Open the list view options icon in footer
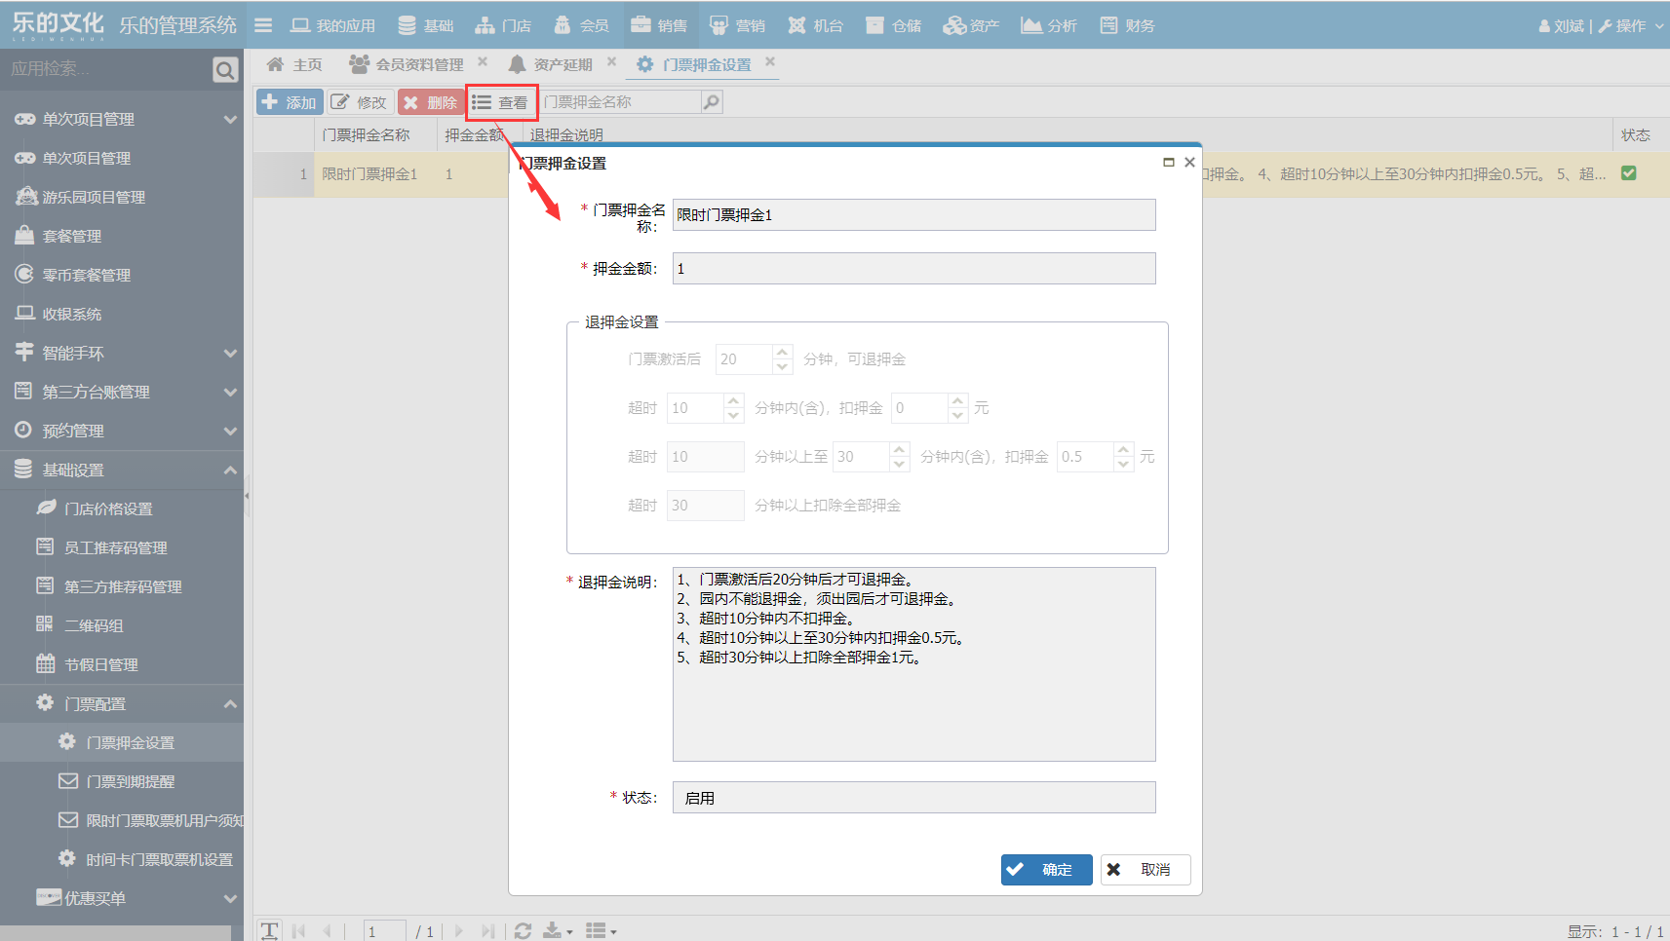The image size is (1670, 941). (x=601, y=931)
